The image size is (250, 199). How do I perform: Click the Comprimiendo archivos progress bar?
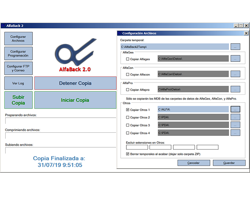[61, 135]
